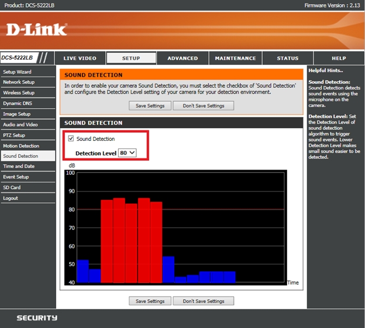Select SD Card in the sidebar
Screen dimensions: 365x328
(x=12, y=188)
